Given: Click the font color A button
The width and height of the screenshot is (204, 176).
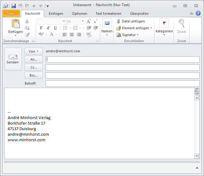Looking at the screenshot, I should 52,34.
